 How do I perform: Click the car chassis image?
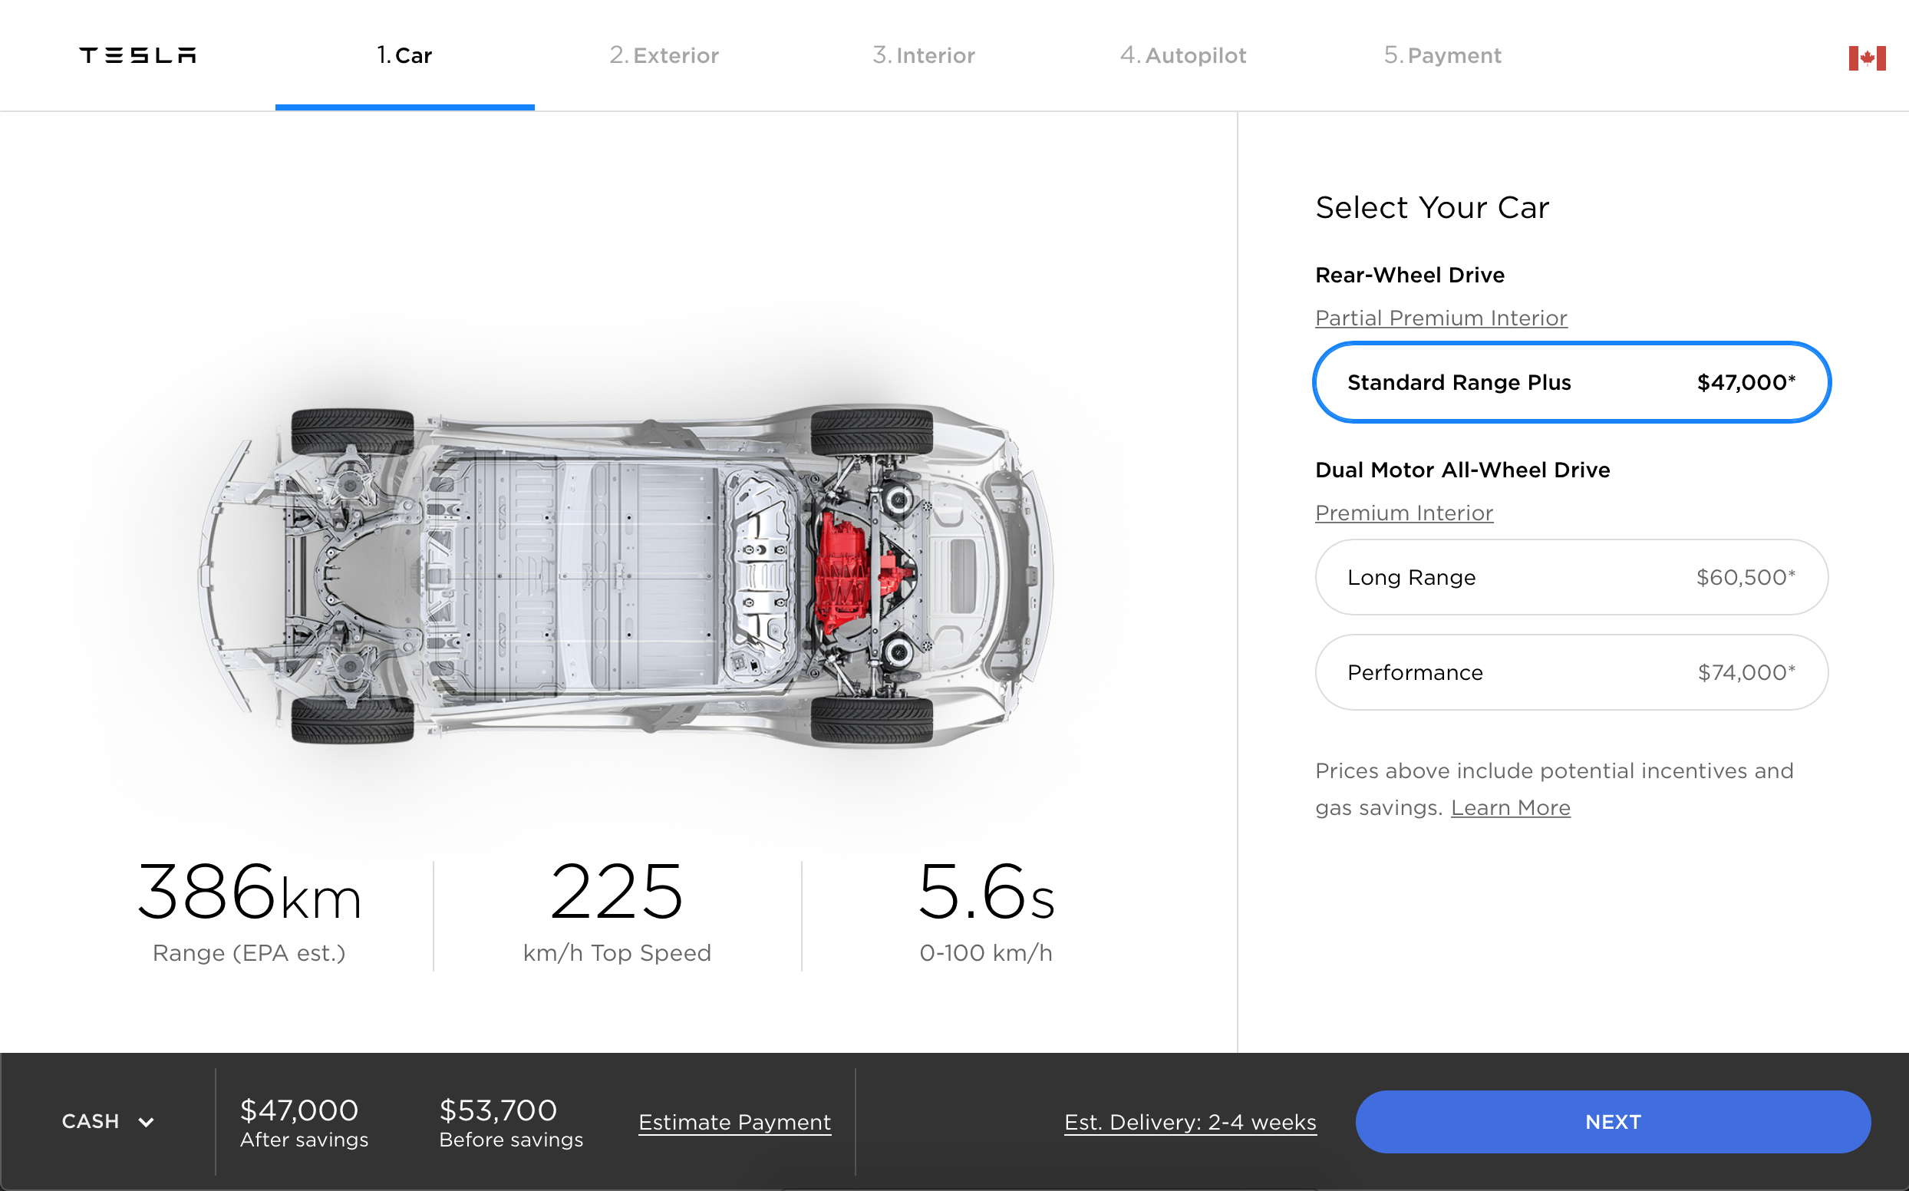pos(626,575)
